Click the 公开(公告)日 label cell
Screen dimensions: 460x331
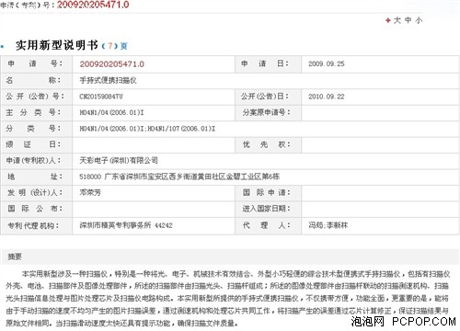268,97
